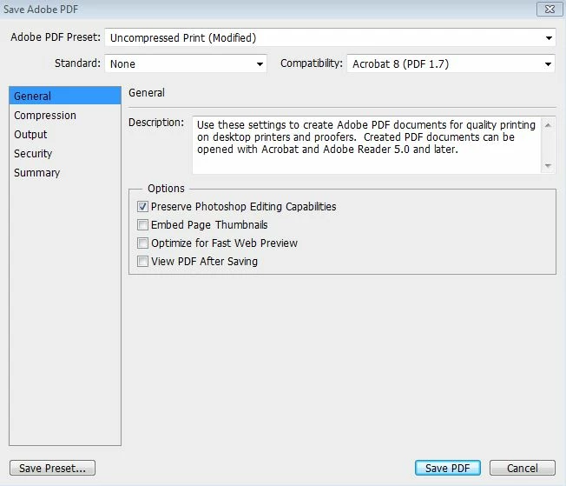
Task: Click the description scrollbar up arrow
Action: click(548, 125)
